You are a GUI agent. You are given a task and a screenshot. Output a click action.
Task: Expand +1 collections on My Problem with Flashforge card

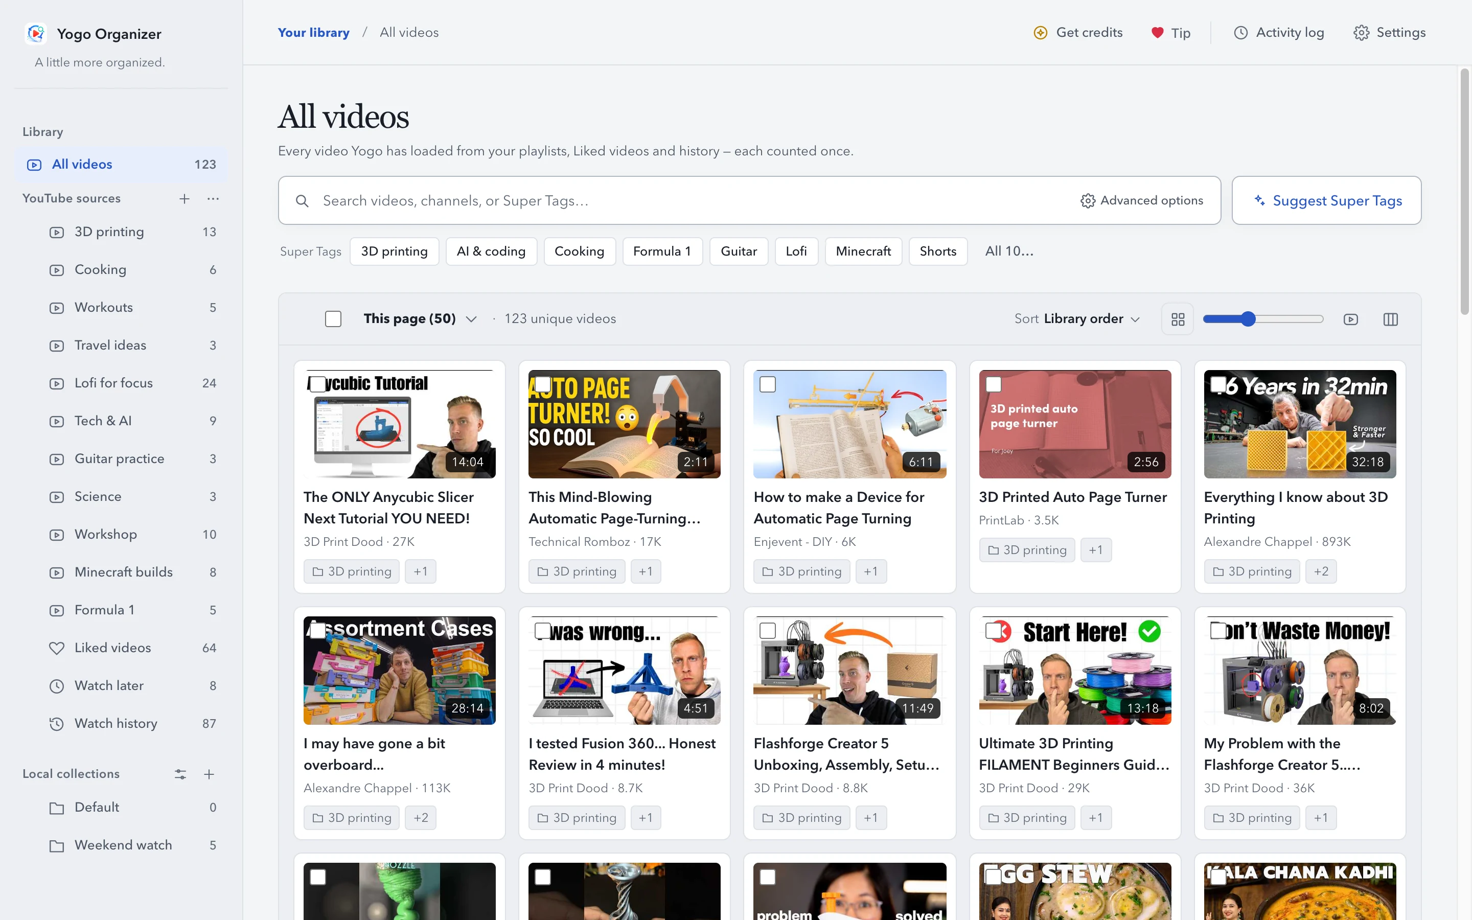coord(1321,818)
